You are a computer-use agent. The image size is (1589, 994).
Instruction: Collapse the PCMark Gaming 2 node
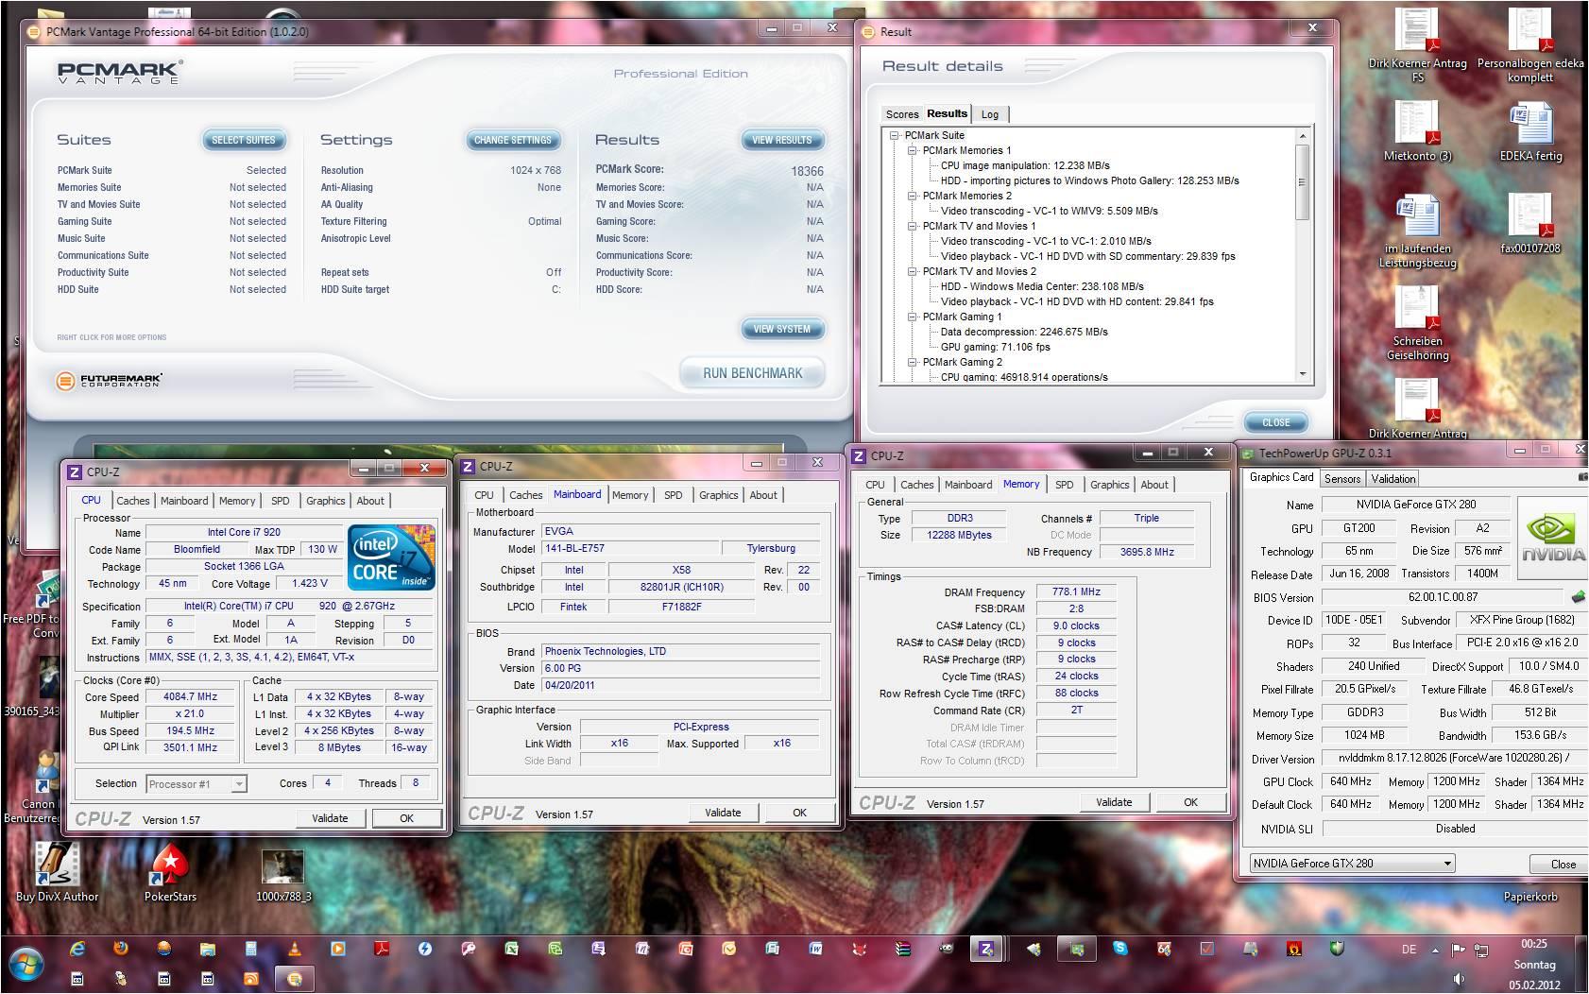(913, 362)
